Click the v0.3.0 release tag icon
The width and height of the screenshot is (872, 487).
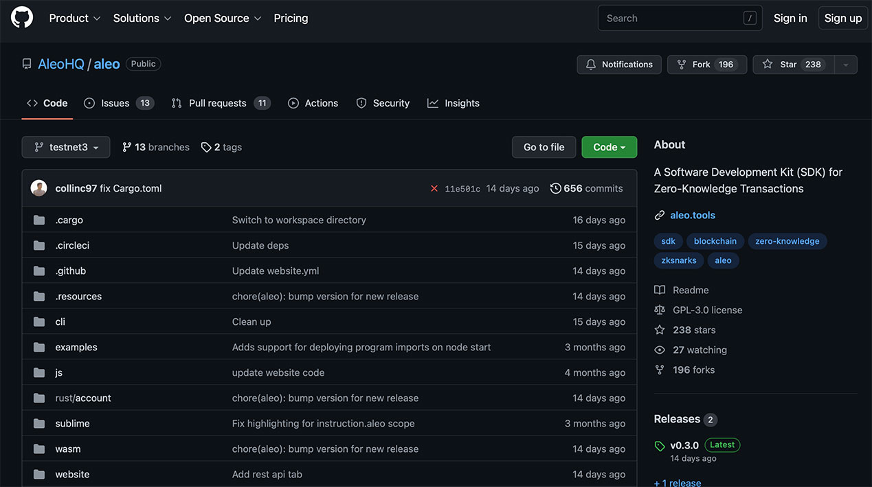click(660, 446)
